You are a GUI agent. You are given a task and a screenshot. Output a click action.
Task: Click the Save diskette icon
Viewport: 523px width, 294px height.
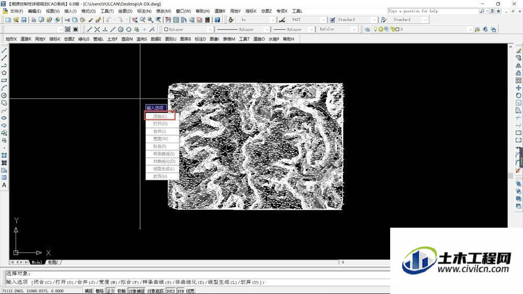point(24,20)
